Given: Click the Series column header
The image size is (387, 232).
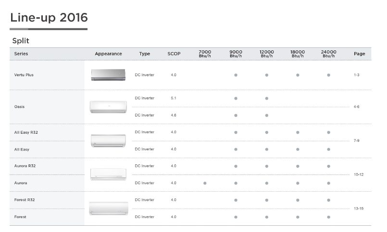Looking at the screenshot, I should click(21, 54).
